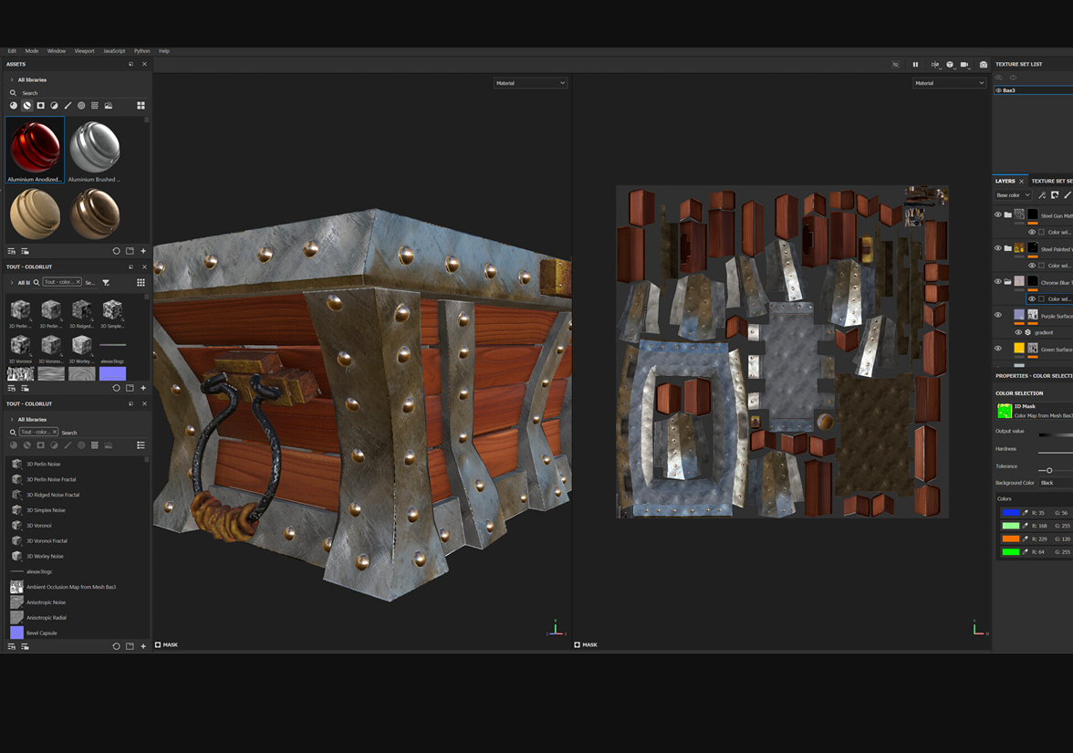Pause the engine with the pause icon
The height and width of the screenshot is (753, 1073).
(915, 64)
